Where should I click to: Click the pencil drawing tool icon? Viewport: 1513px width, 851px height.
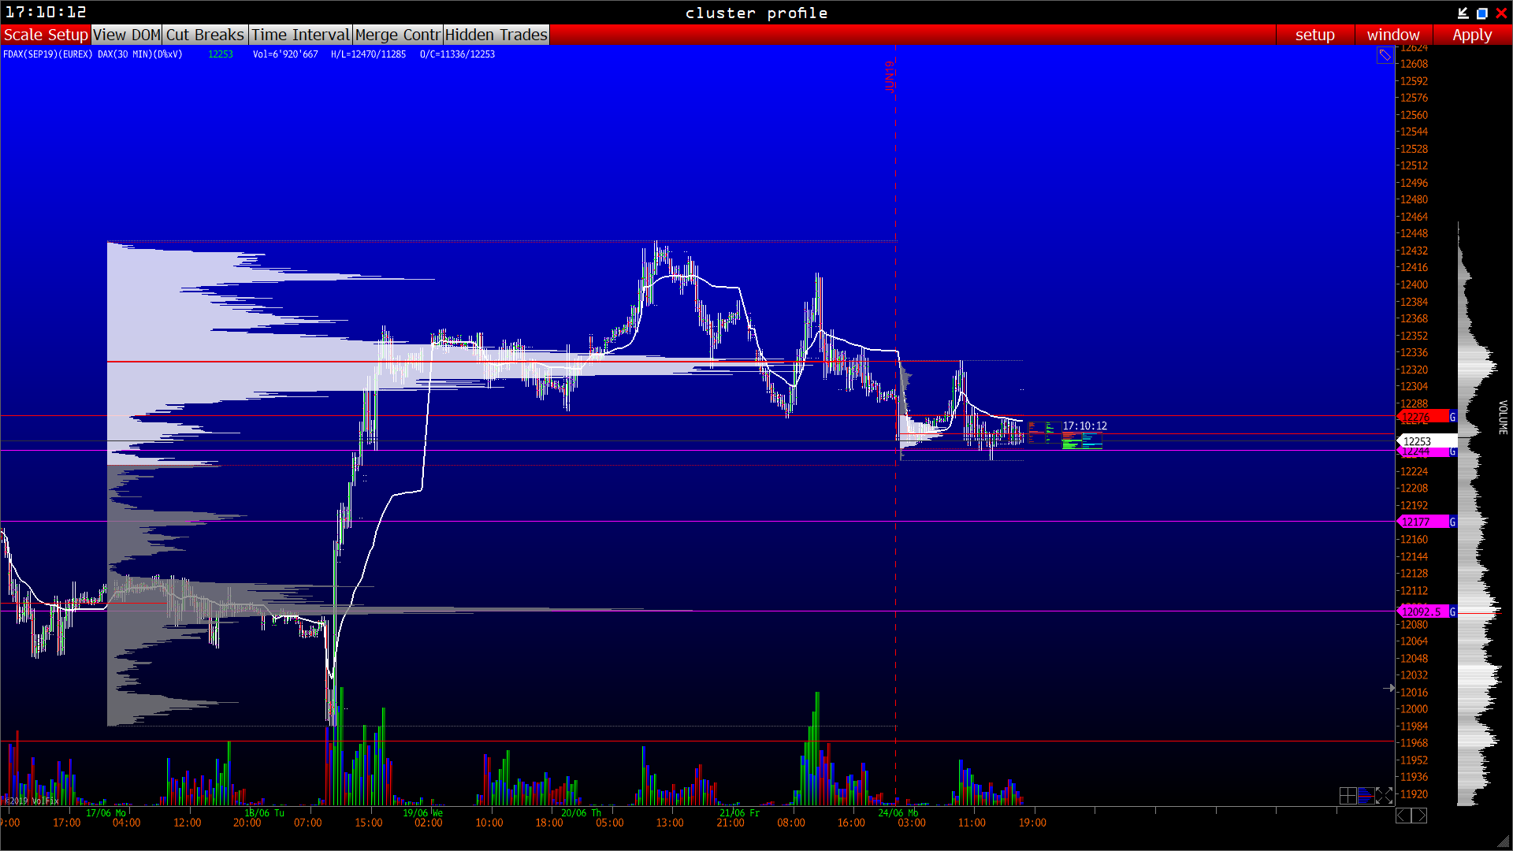(1385, 55)
